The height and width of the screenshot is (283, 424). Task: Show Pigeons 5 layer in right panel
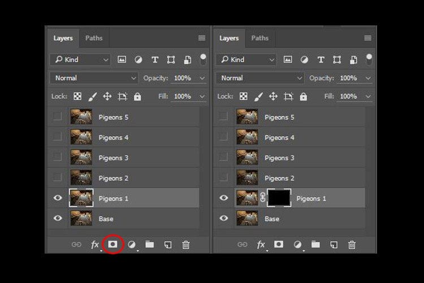223,116
